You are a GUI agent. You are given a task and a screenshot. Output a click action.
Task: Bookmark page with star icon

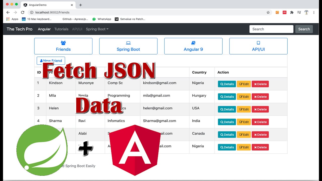point(268,12)
